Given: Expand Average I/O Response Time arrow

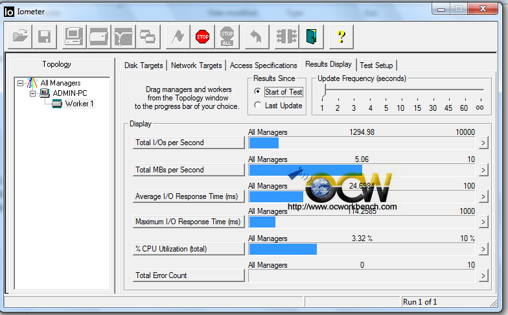Looking at the screenshot, I should pyautogui.click(x=483, y=197).
